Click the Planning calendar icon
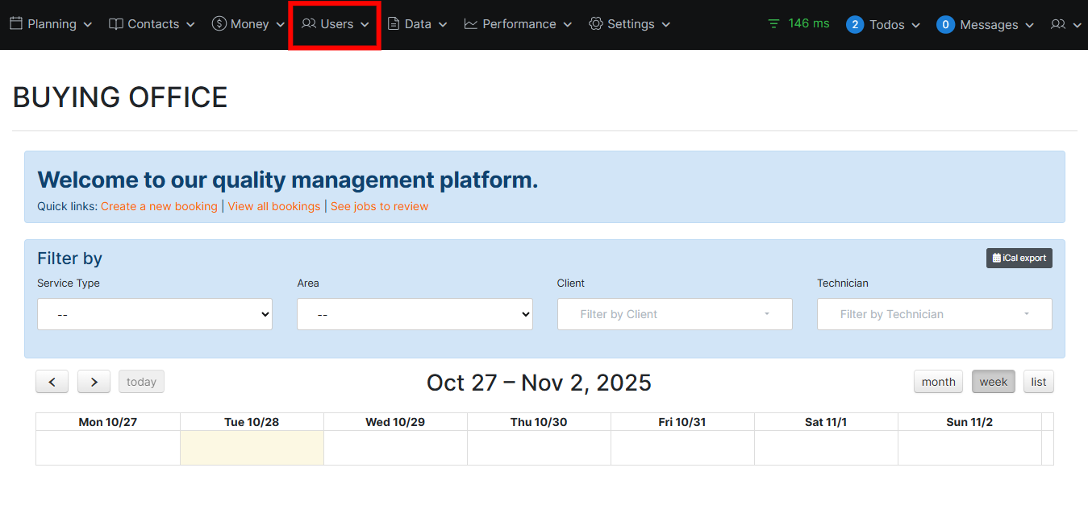1088x505 pixels. (16, 24)
